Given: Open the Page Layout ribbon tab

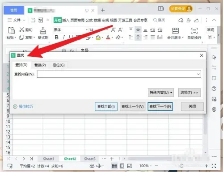Looking at the screenshot, I should pyautogui.click(x=77, y=20).
